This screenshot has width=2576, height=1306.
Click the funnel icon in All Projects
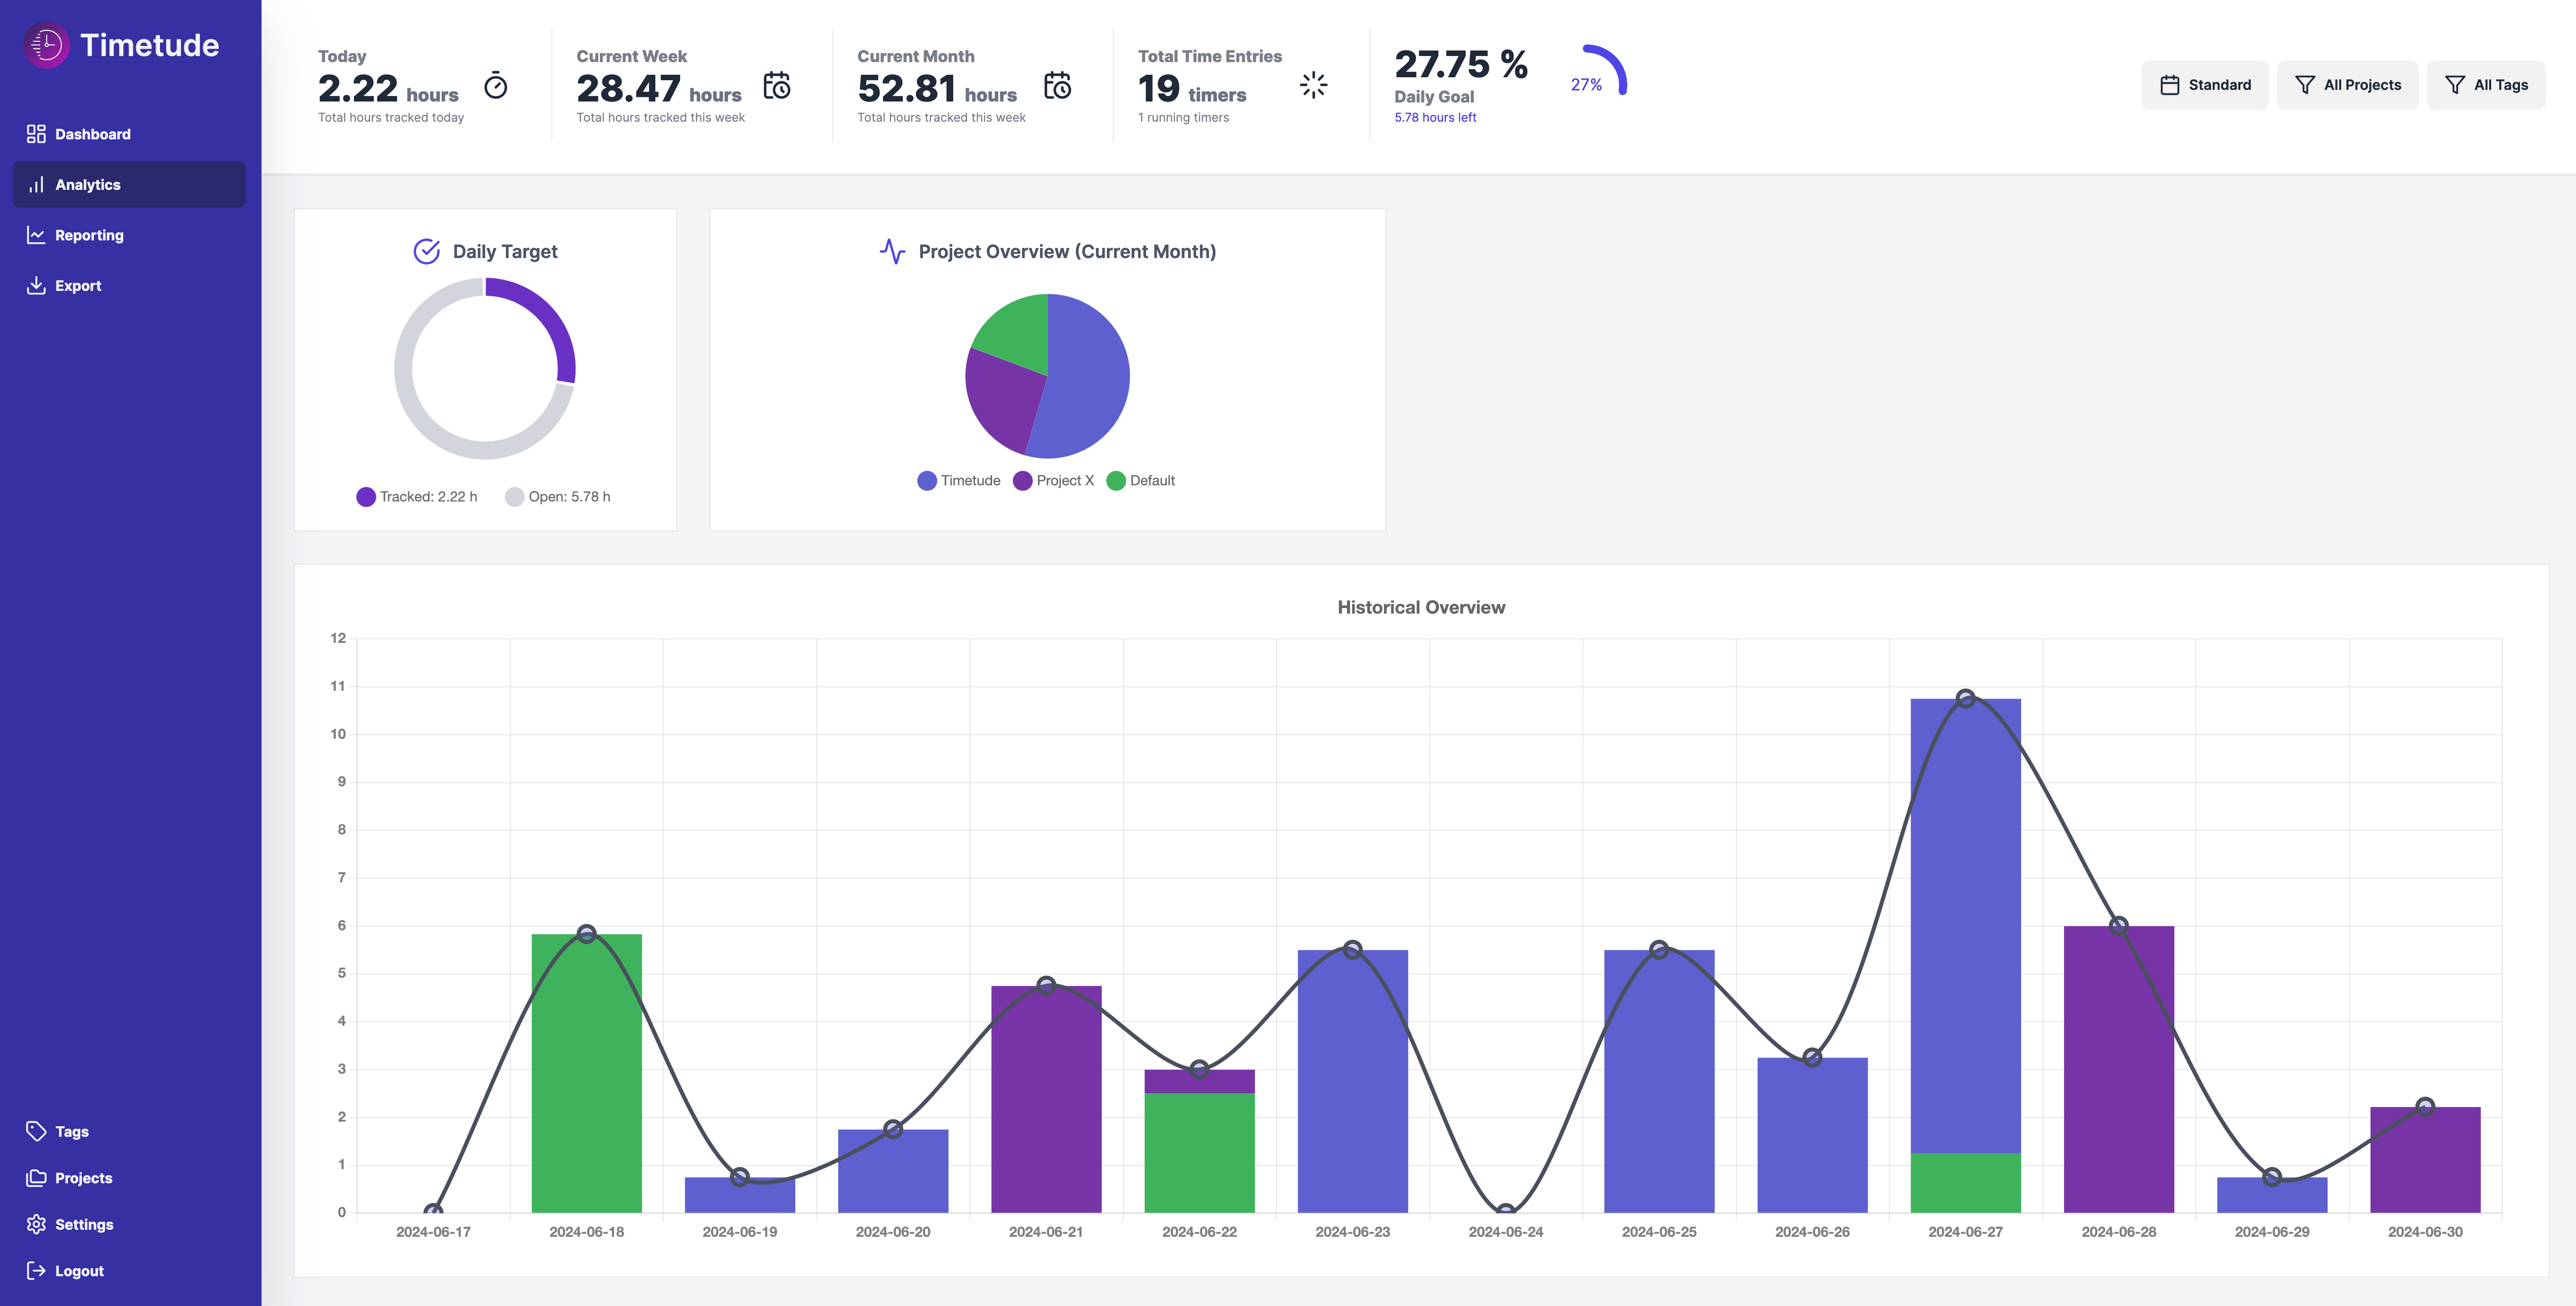tap(2305, 85)
